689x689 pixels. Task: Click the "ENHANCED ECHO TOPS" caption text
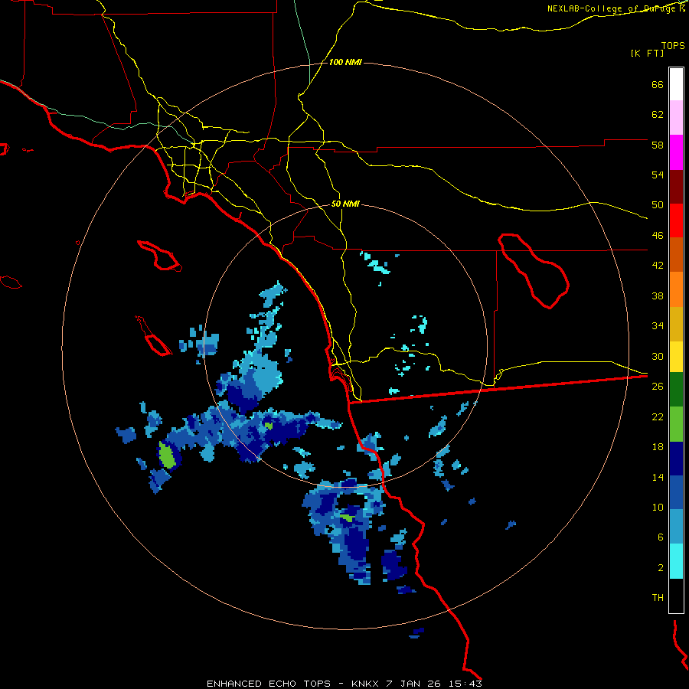coord(269,684)
